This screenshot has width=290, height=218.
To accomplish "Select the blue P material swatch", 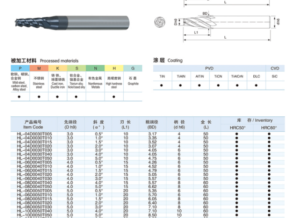I will 19,68.
